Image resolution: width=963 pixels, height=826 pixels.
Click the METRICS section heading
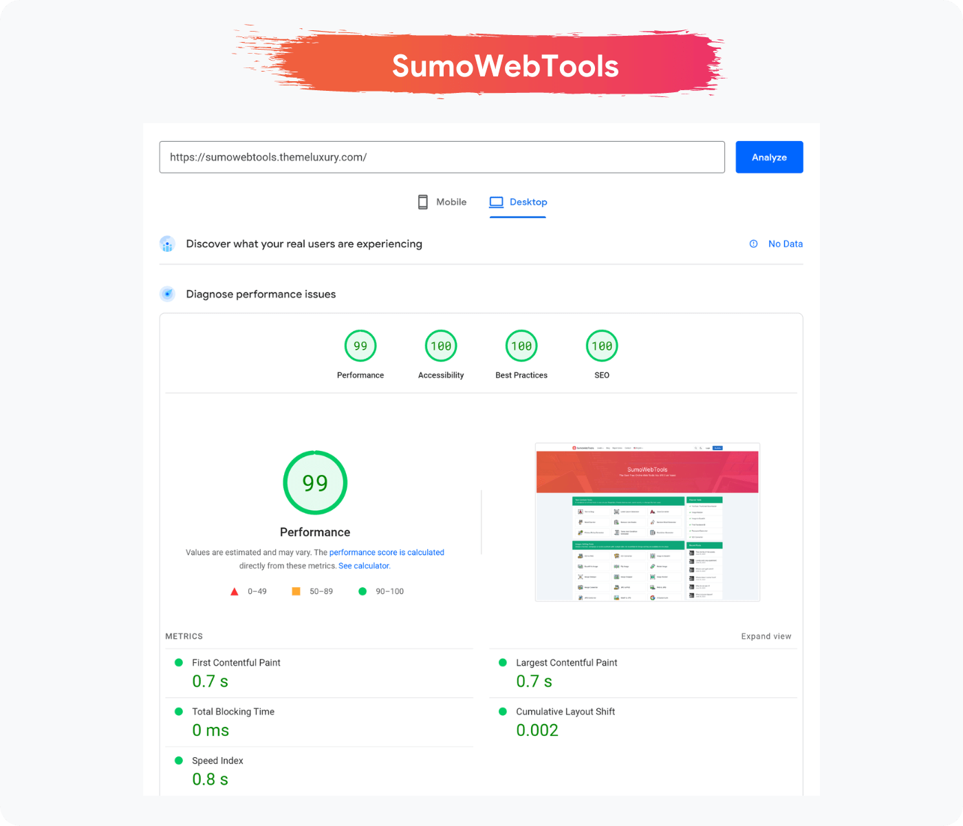[x=184, y=636]
